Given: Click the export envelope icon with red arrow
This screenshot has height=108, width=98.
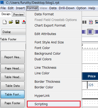Looking at the screenshot, I should coord(24,22).
